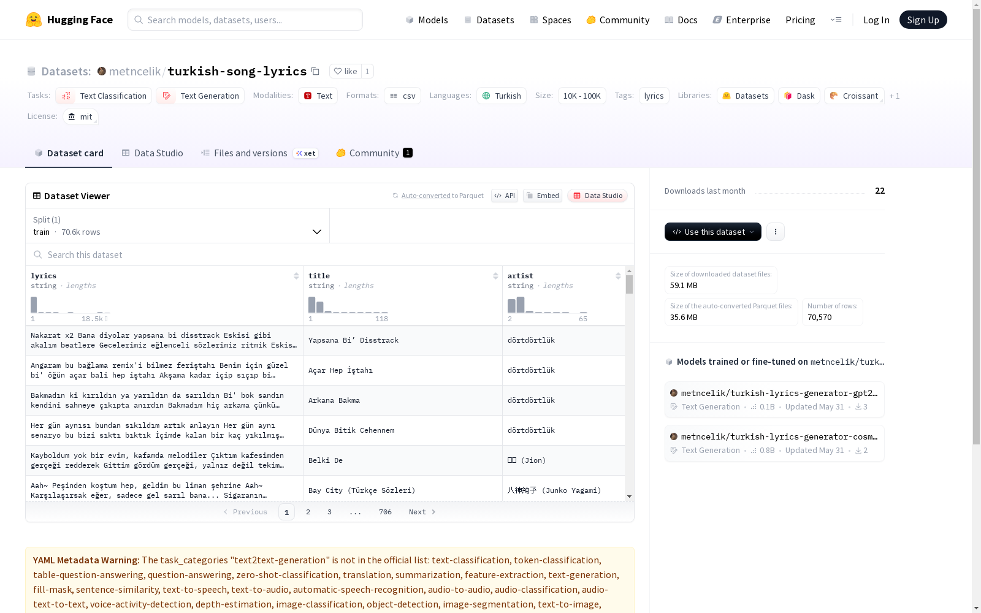Click the like count number
Screen dimensions: 981x613
tap(367, 71)
